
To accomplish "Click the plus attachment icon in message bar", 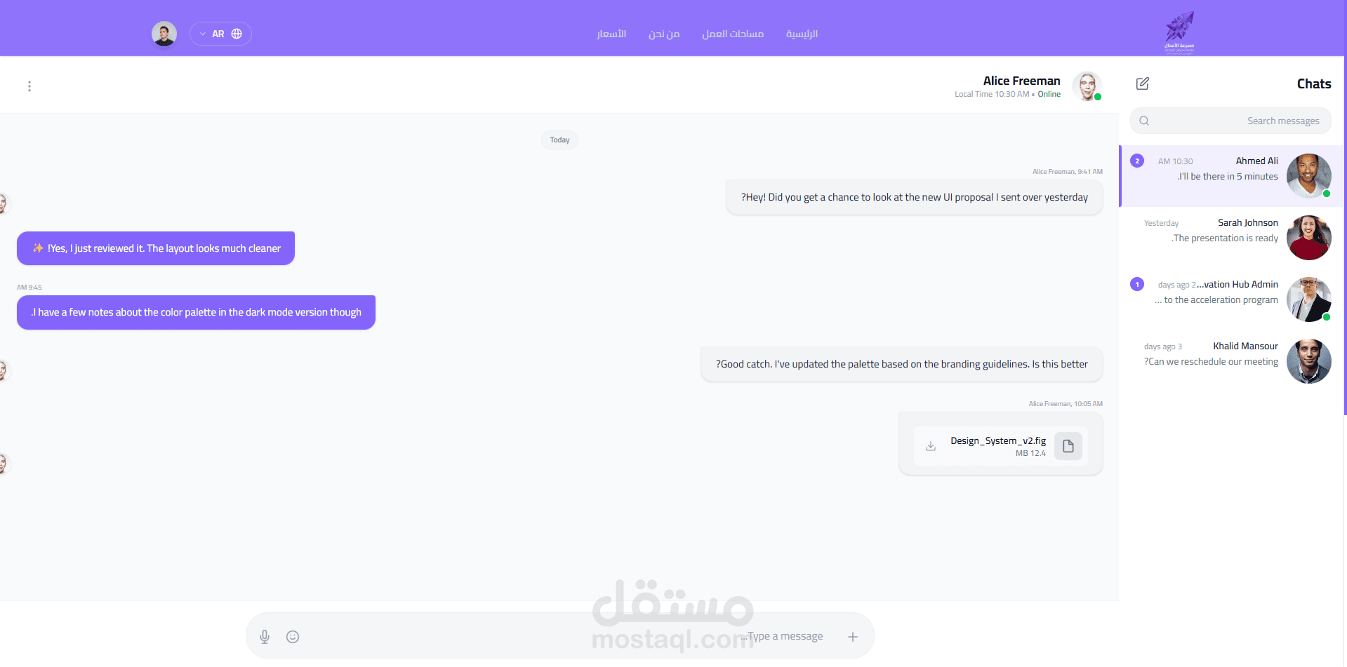I will click(x=853, y=637).
